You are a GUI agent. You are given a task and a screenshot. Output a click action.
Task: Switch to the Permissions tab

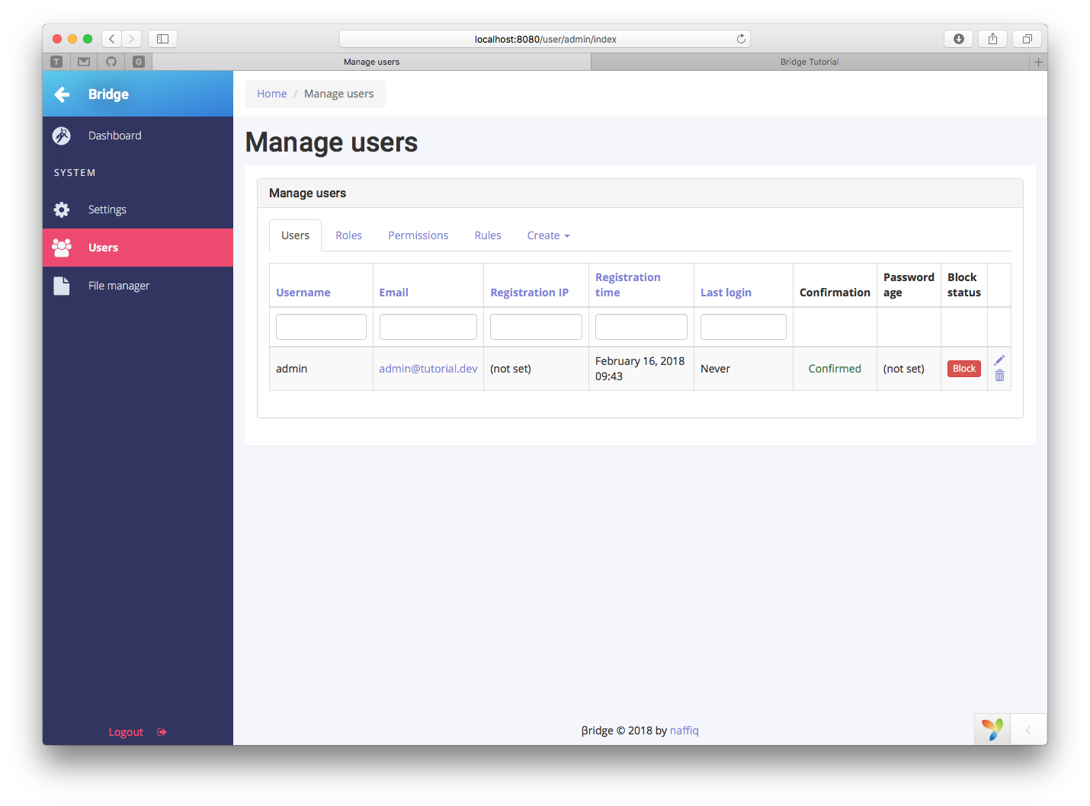click(x=418, y=235)
